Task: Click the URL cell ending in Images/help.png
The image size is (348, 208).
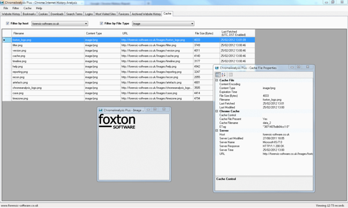Action: (x=157, y=67)
